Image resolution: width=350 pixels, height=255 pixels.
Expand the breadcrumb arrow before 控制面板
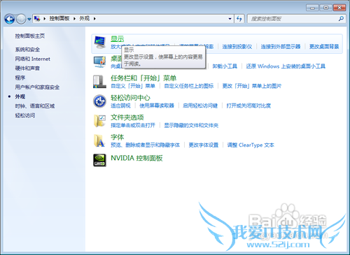[44, 18]
